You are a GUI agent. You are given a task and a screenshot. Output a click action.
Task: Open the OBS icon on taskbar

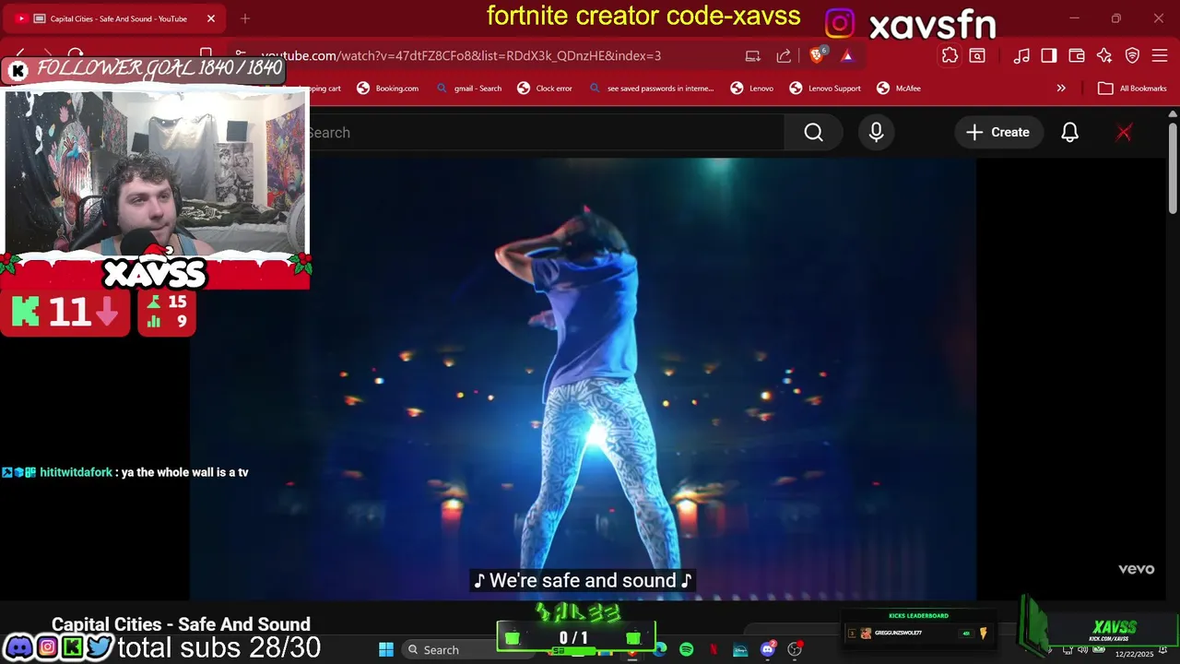click(x=795, y=649)
